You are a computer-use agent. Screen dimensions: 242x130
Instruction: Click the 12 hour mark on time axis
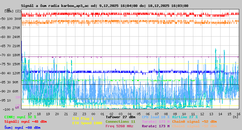tap(203, 114)
